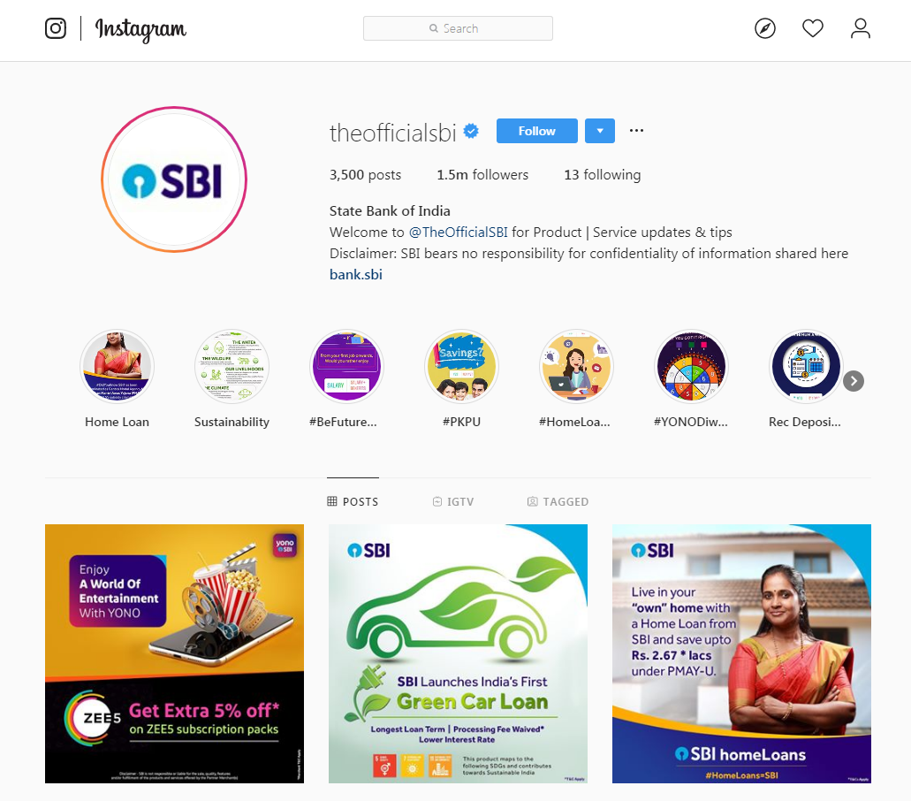Switch to the IGTV tab

point(453,501)
